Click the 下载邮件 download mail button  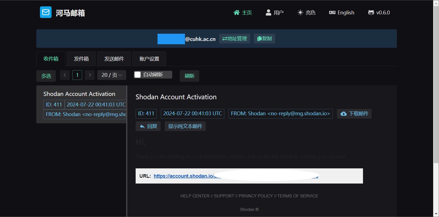354,114
